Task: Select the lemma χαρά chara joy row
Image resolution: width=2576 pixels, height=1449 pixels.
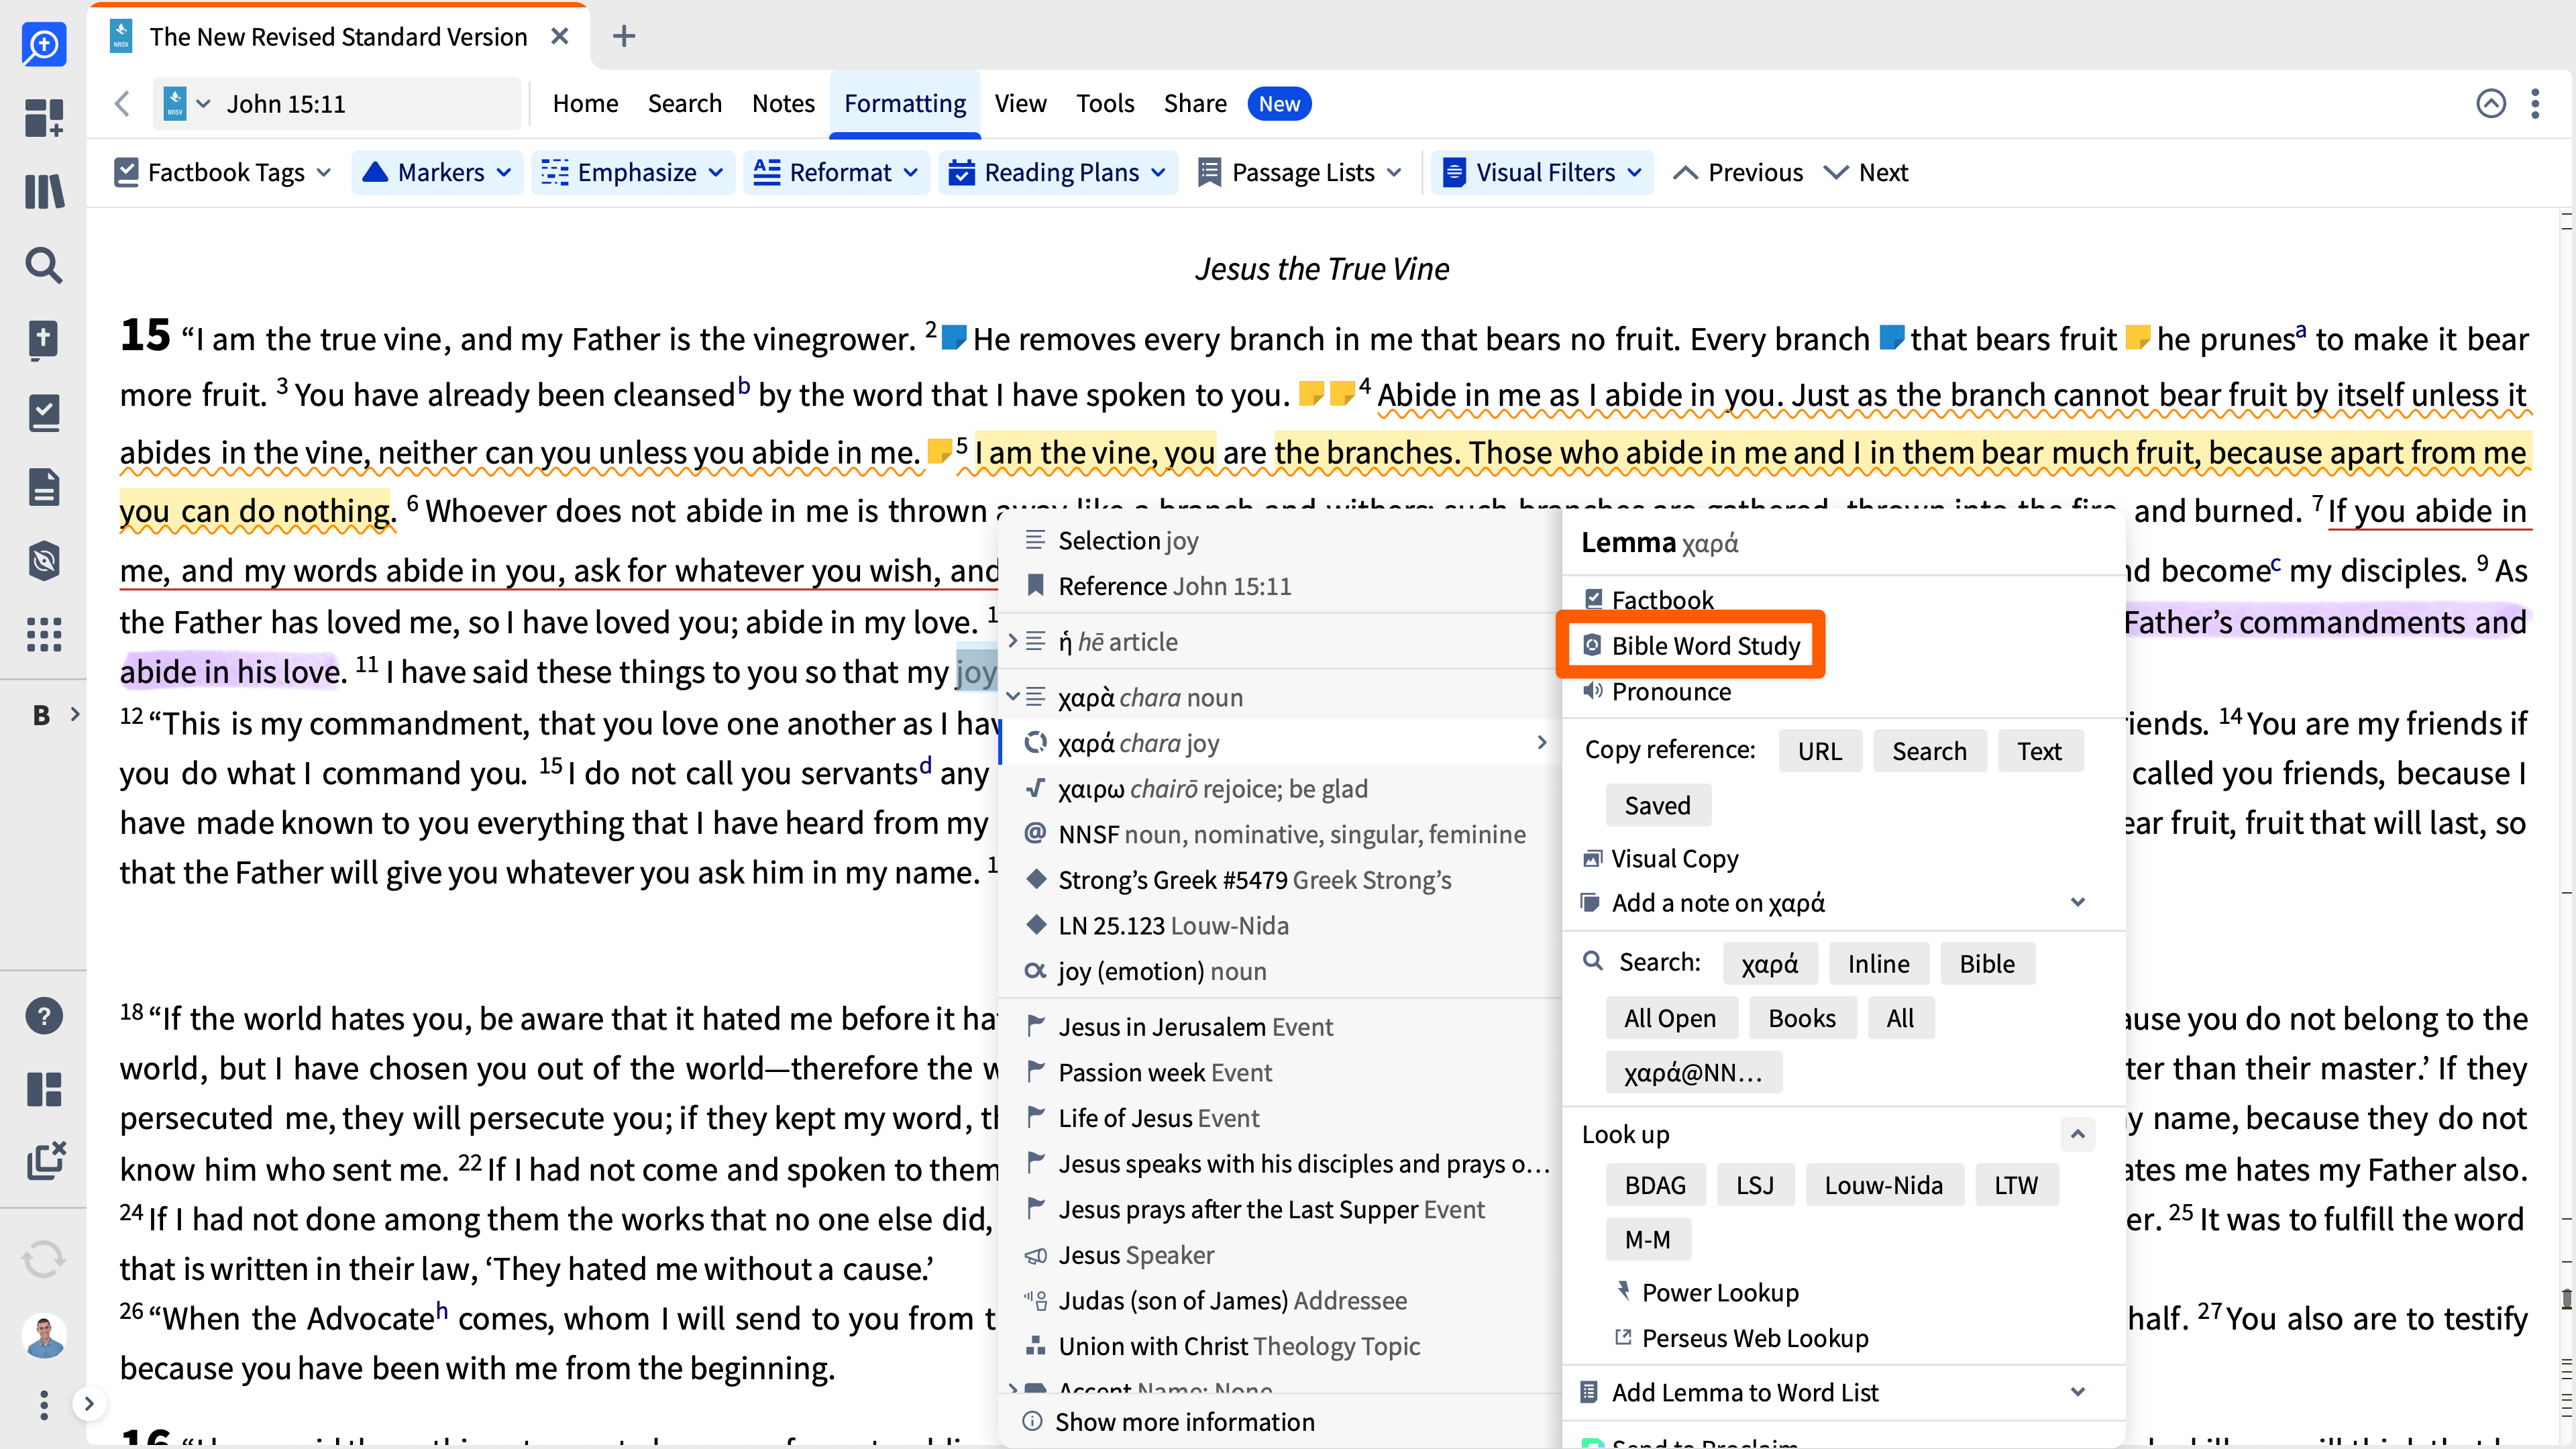Action: (x=1281, y=743)
